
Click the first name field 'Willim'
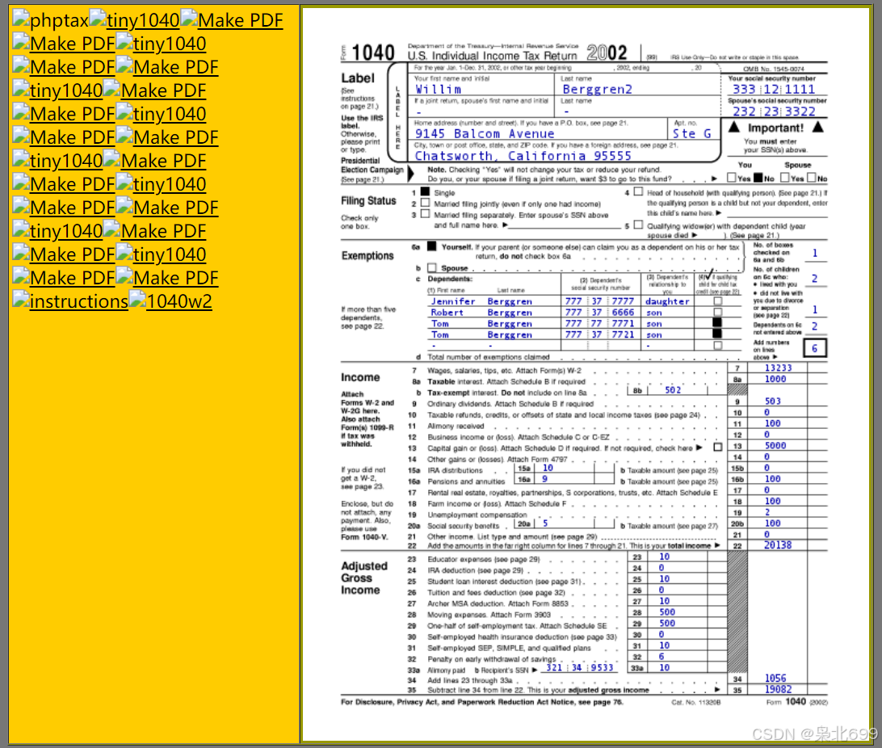[x=439, y=90]
